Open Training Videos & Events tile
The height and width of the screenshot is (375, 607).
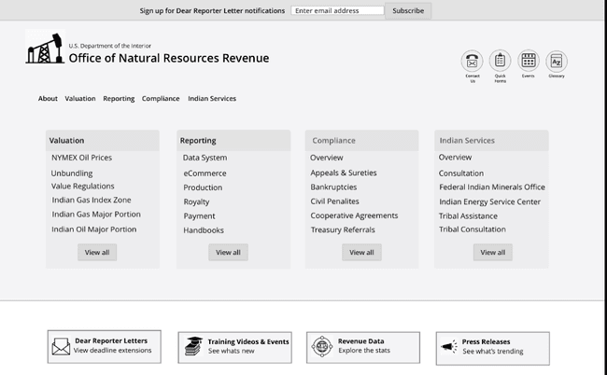click(x=237, y=346)
